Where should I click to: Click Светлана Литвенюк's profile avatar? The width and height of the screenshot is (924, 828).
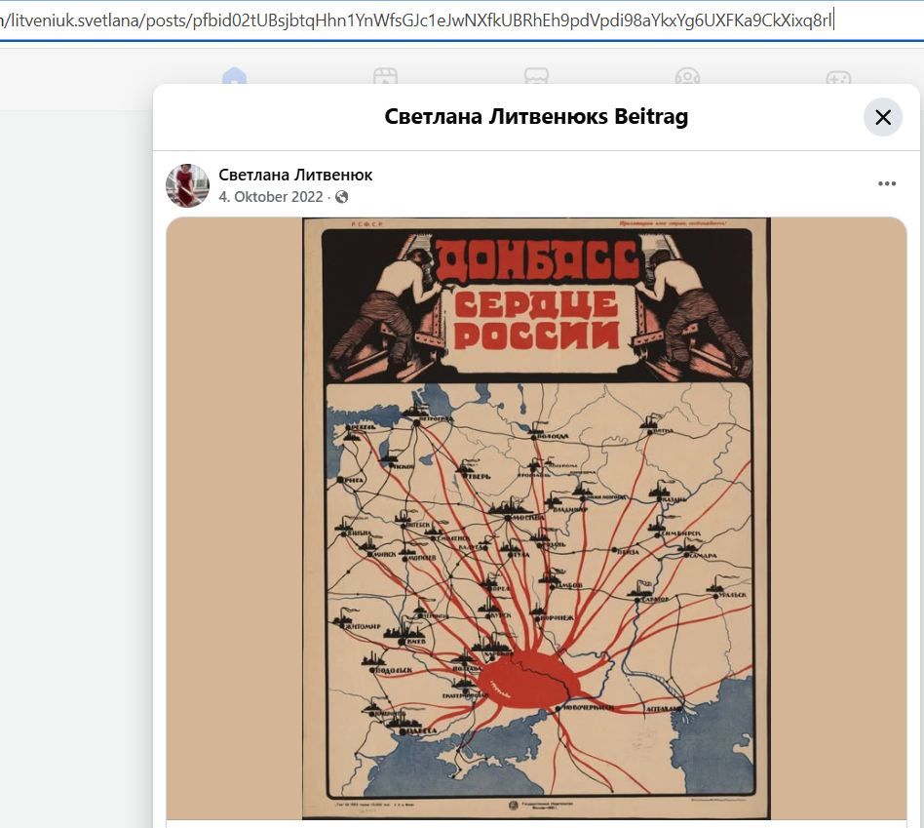pos(187,185)
